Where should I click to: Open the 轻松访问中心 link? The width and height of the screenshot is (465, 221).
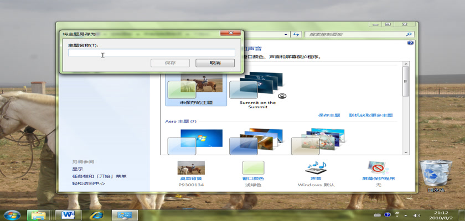click(x=88, y=183)
